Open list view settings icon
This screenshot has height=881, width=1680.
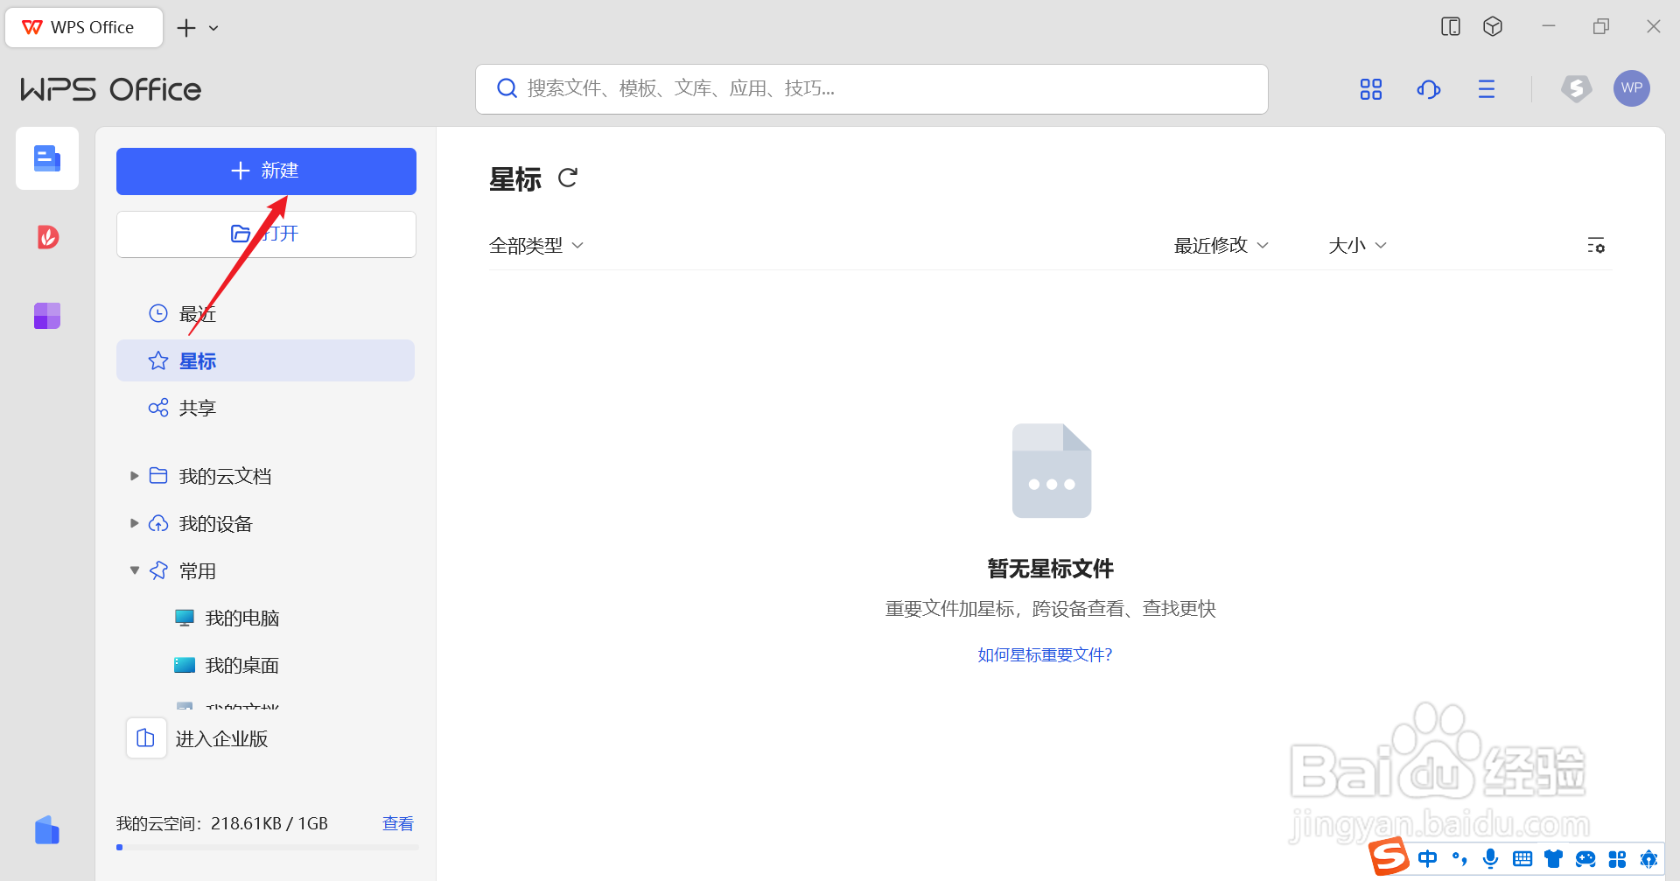(1596, 245)
